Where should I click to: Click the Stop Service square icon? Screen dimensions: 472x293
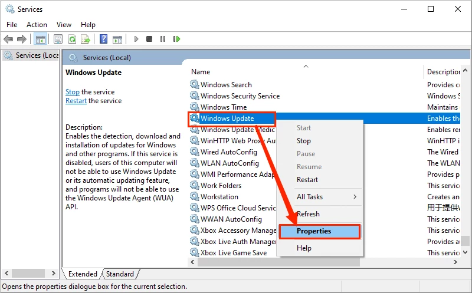(149, 39)
